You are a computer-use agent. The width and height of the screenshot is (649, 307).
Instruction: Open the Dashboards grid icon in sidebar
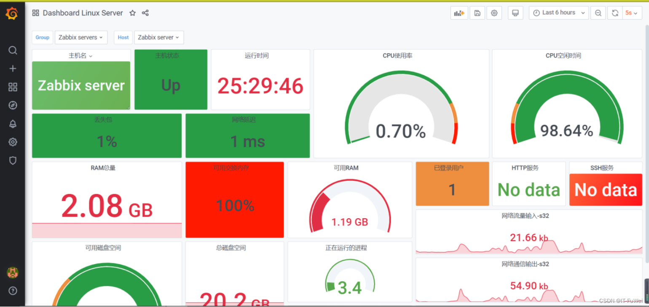[x=13, y=87]
